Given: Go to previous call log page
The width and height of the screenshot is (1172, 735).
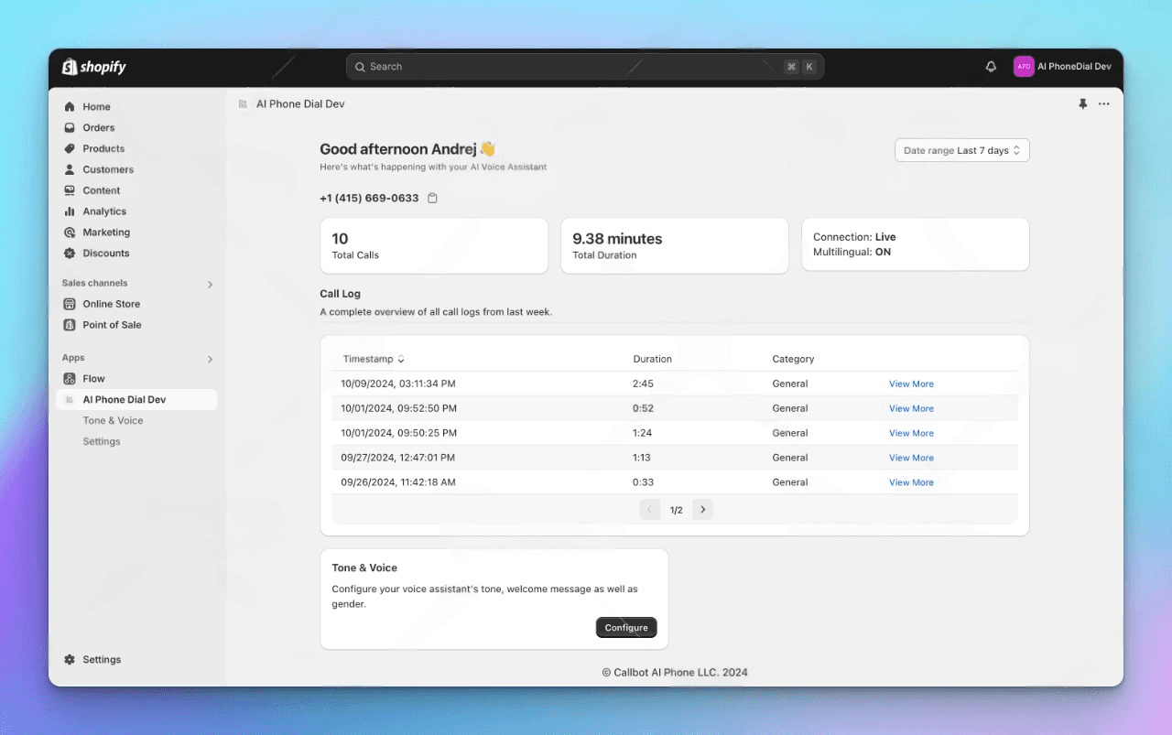Looking at the screenshot, I should [x=650, y=510].
